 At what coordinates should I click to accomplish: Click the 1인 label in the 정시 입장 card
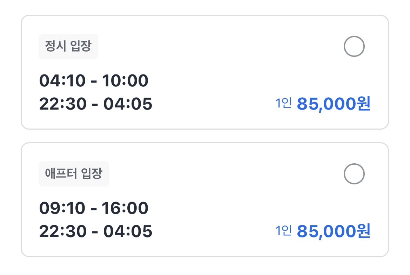pyautogui.click(x=283, y=104)
